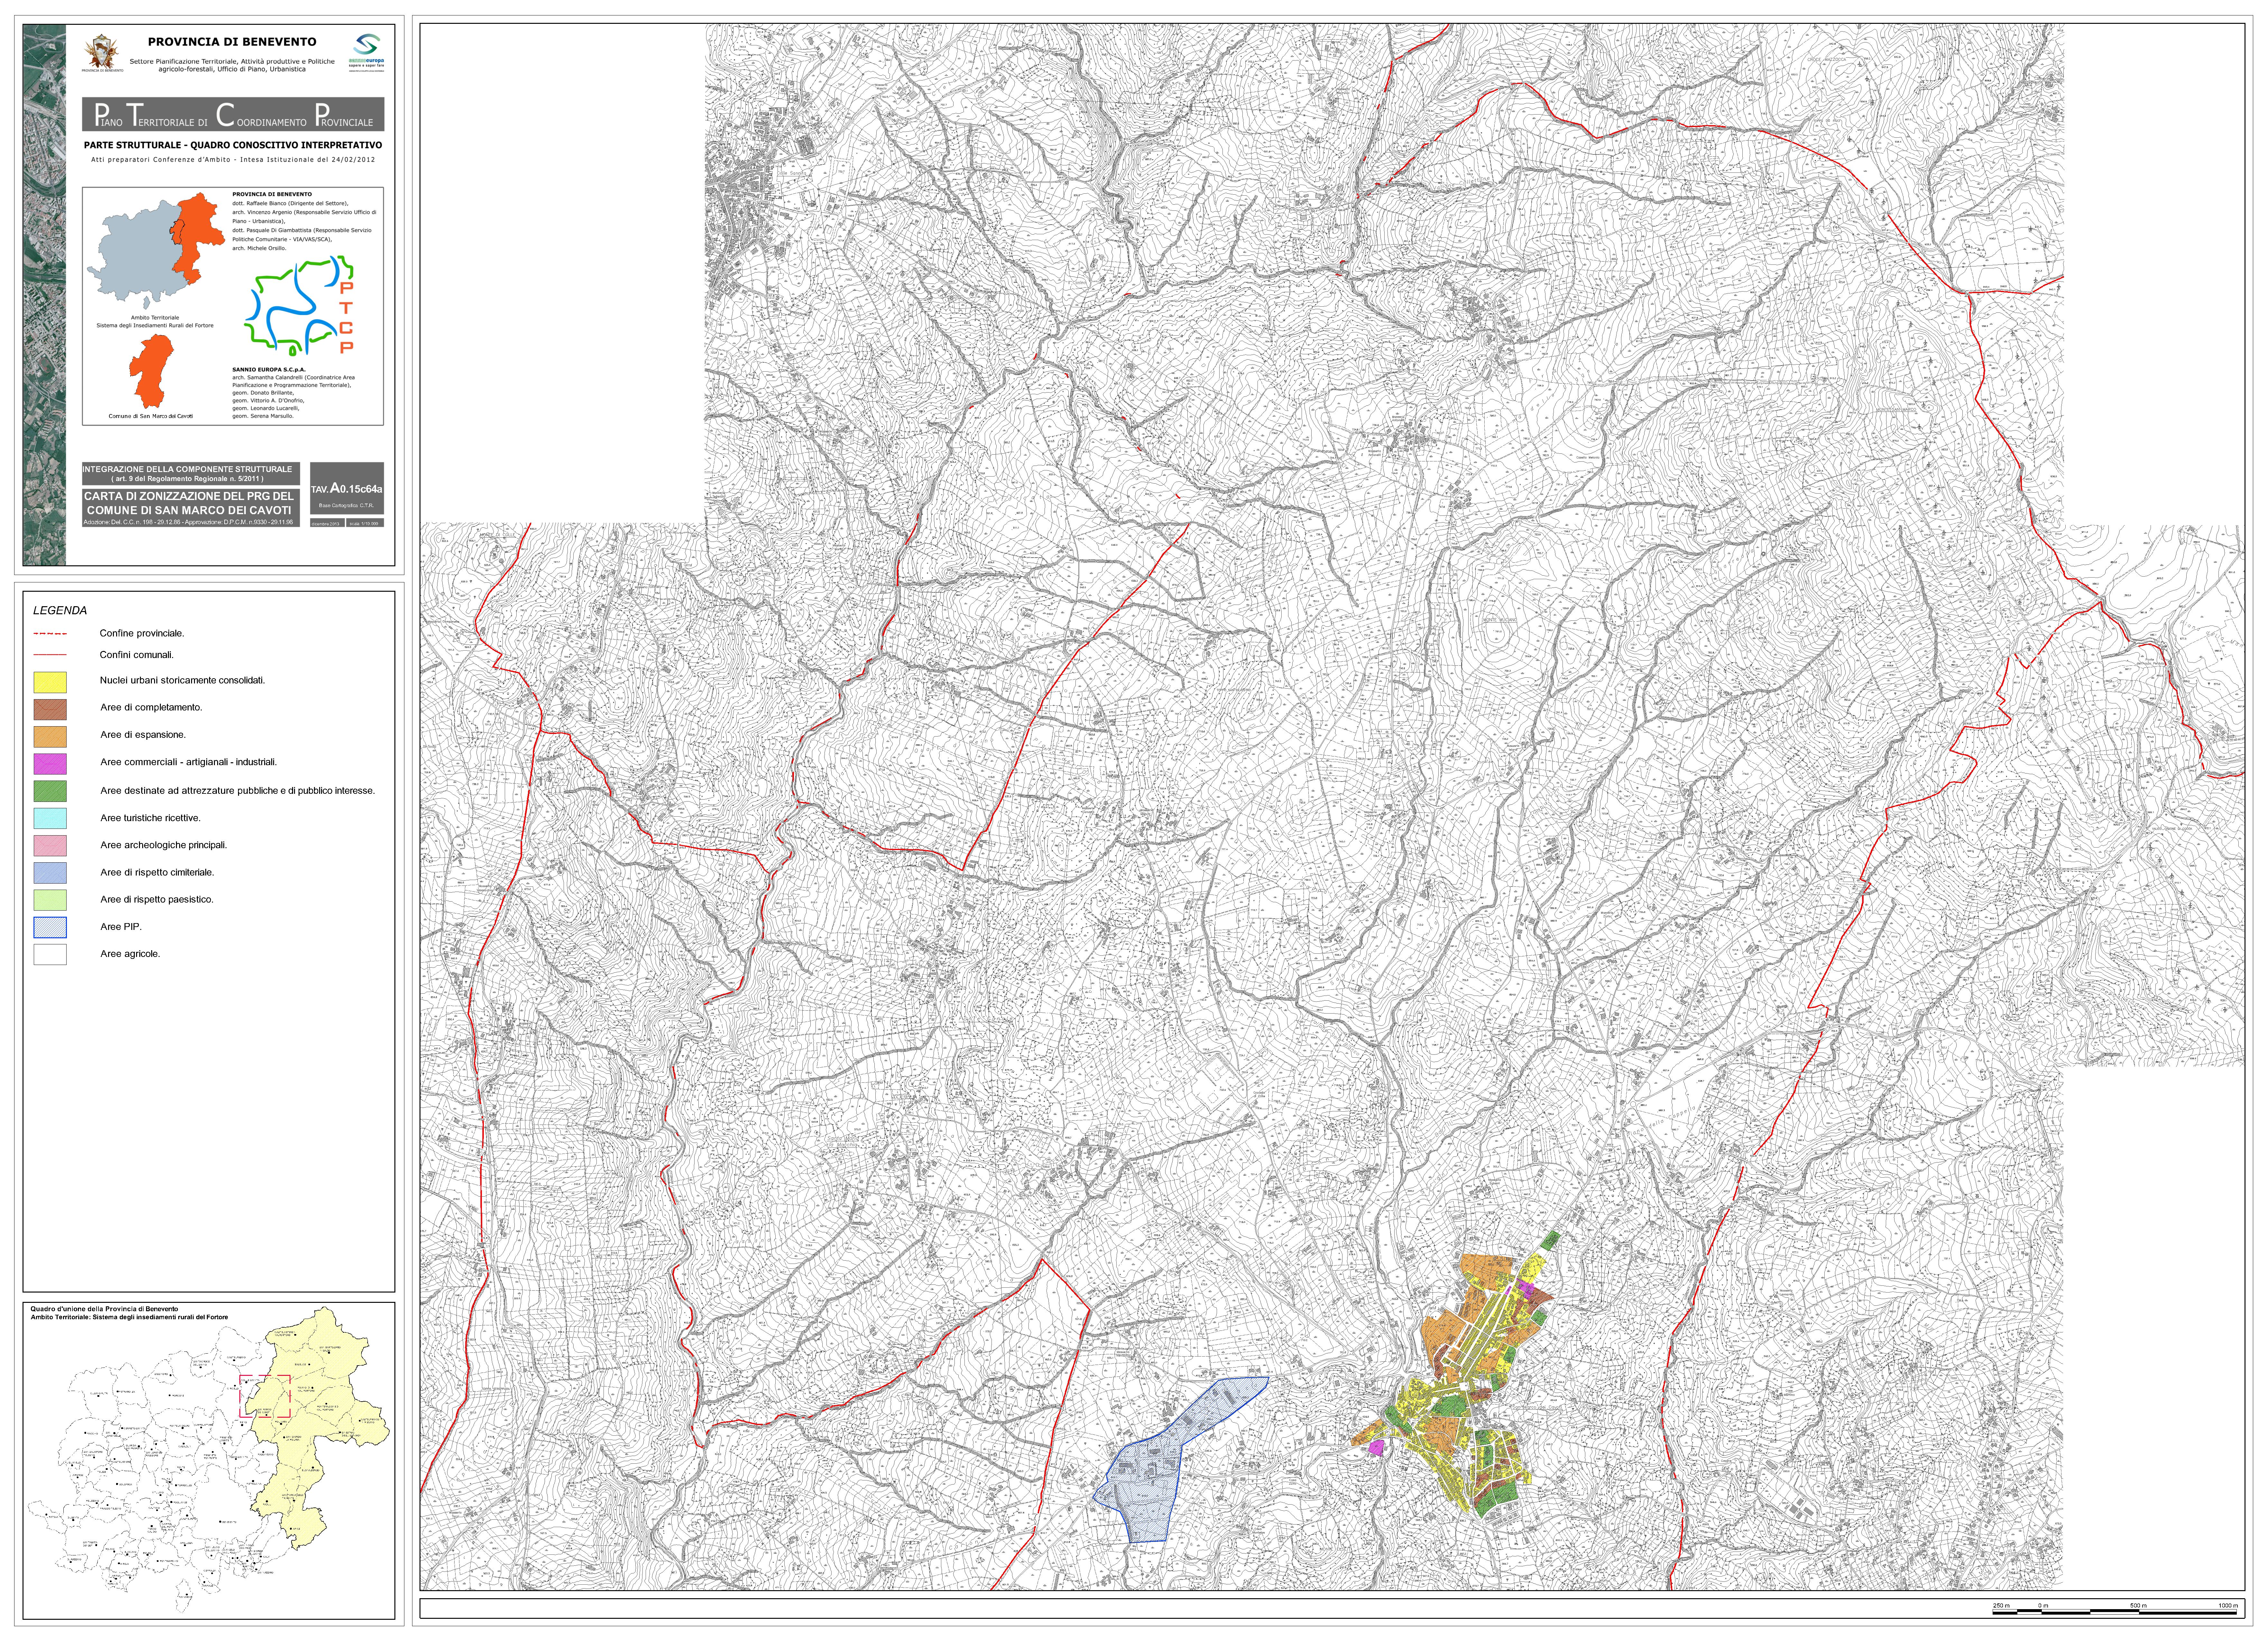Image resolution: width=2268 pixels, height=1641 pixels.
Task: Select the green attrezzature pubbliche swatch
Action: (x=50, y=791)
